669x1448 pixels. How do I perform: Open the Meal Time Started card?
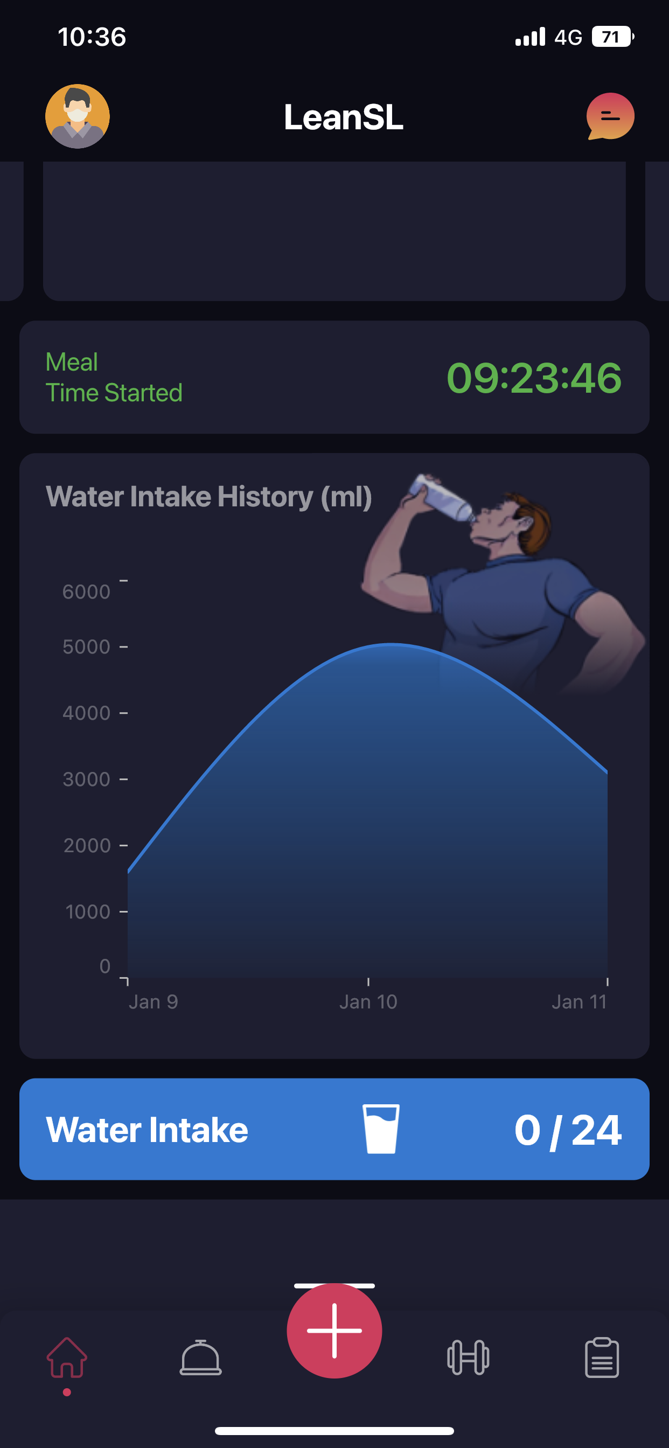click(x=334, y=377)
